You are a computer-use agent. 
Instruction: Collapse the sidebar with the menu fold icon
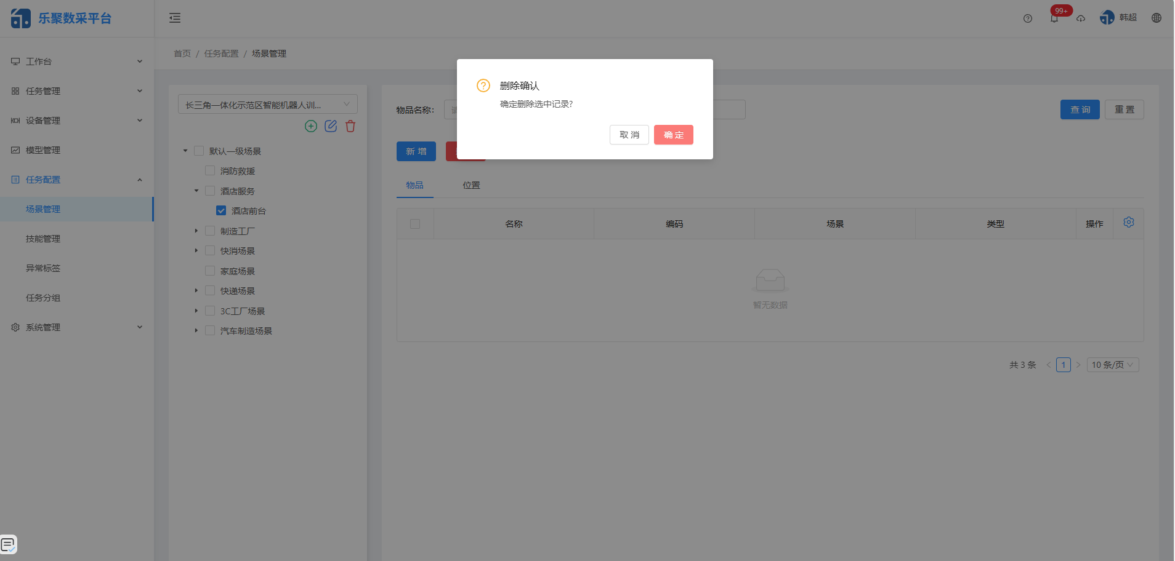click(x=175, y=18)
